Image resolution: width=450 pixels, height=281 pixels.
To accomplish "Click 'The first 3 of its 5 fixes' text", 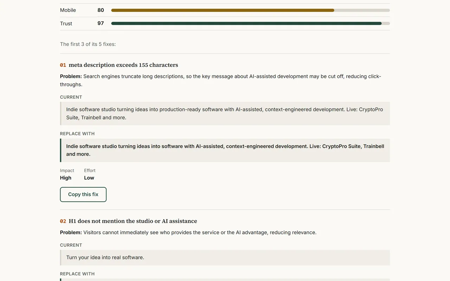I will click(88, 44).
